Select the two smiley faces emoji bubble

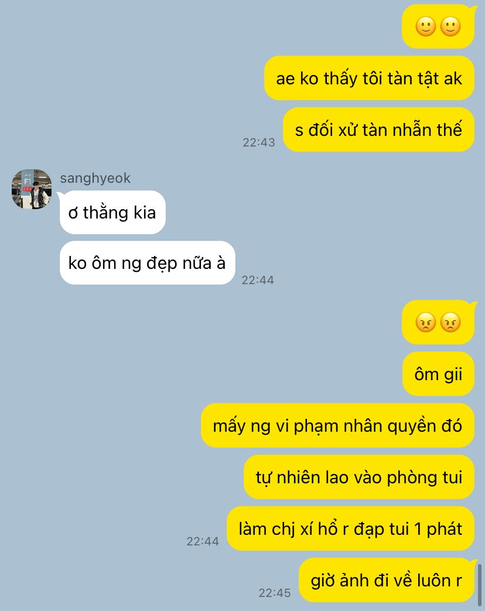pos(439,26)
